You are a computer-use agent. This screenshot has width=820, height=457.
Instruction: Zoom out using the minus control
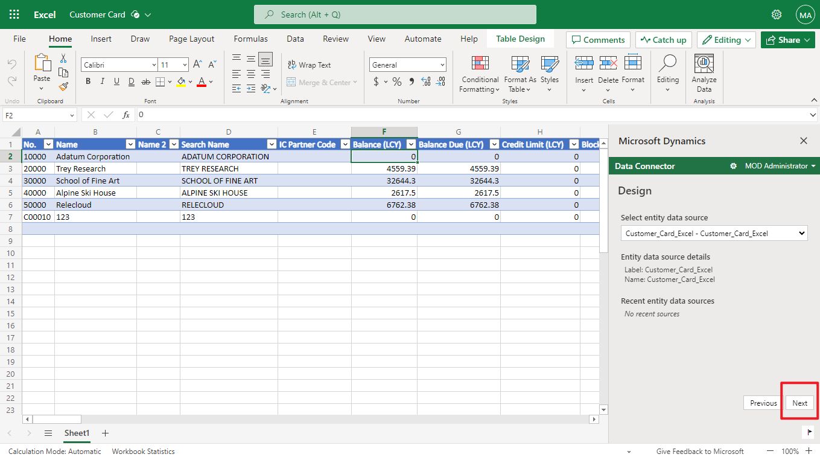(770, 451)
